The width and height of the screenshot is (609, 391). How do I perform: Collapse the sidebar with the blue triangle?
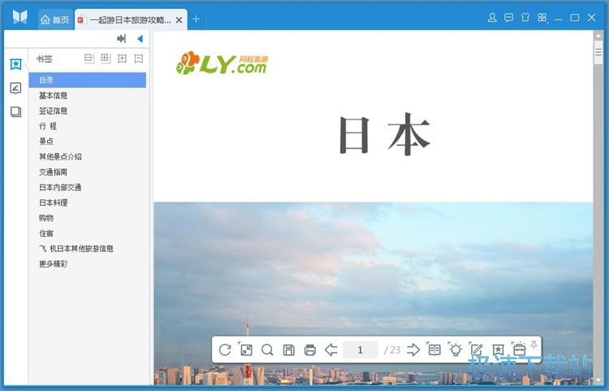click(x=140, y=38)
